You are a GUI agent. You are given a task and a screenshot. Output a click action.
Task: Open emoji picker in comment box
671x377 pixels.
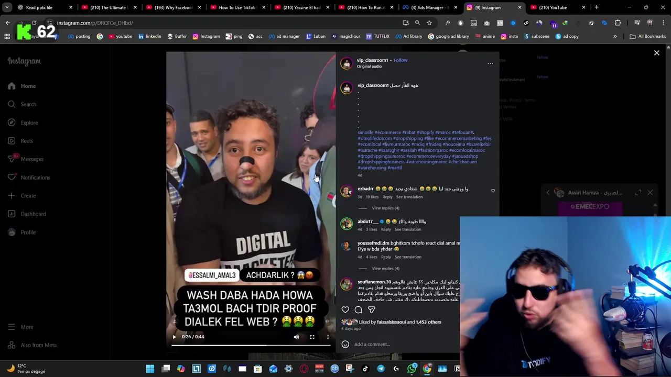pyautogui.click(x=345, y=344)
